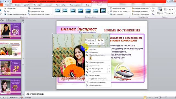Choose Копировать in the context menu
Viewport: 176px width, 99px height.
pyautogui.click(x=98, y=52)
